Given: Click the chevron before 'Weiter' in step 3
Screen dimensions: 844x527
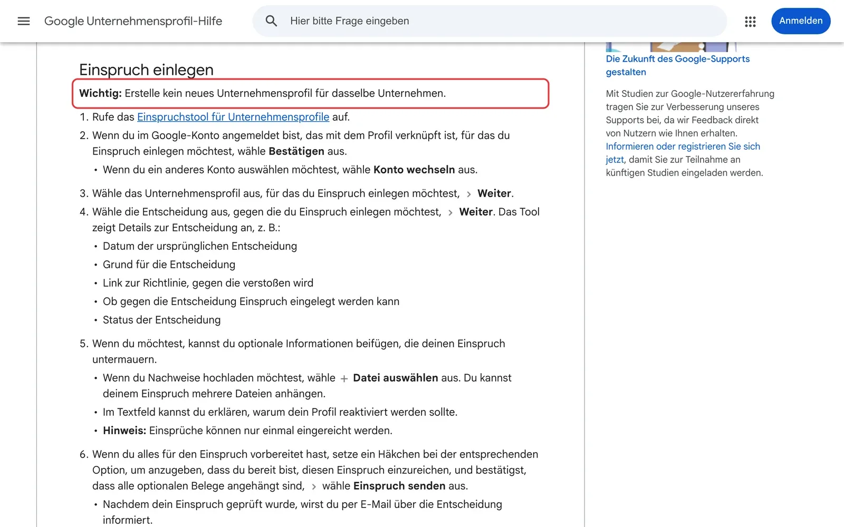Looking at the screenshot, I should coord(468,194).
